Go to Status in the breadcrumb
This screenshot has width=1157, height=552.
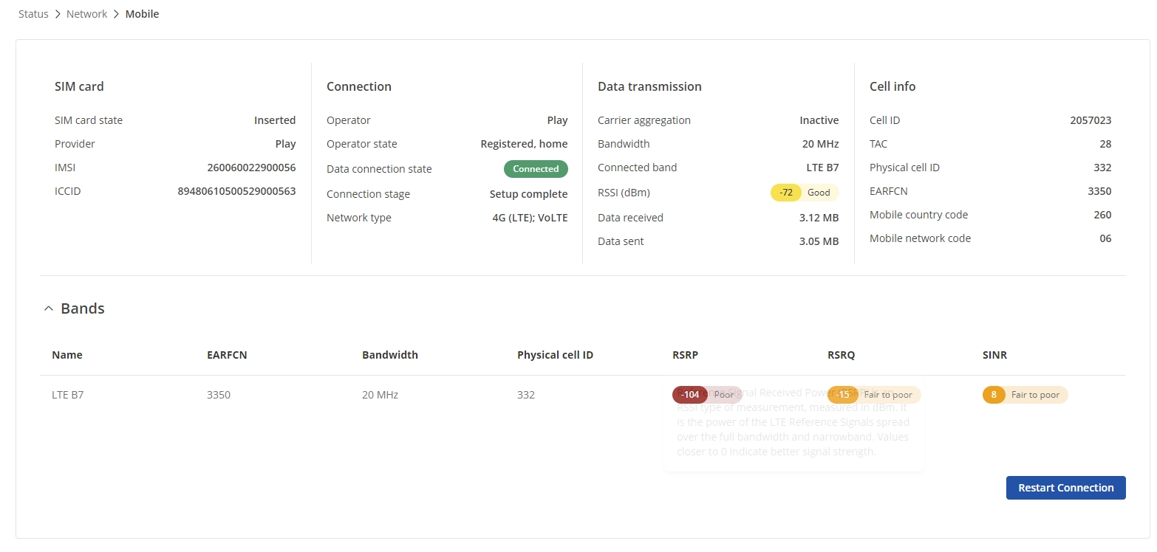point(33,14)
